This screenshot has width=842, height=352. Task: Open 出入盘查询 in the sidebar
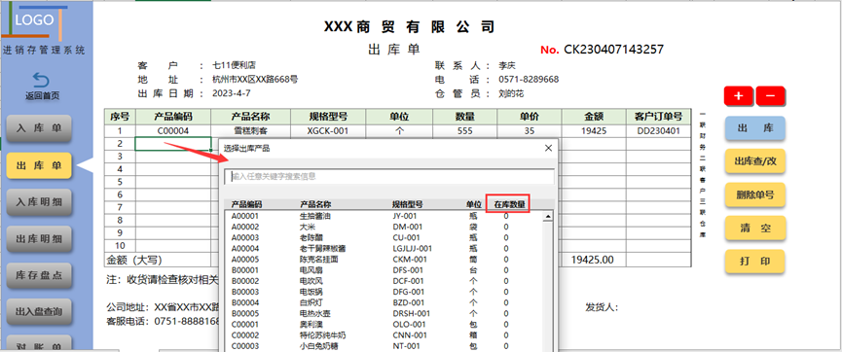tap(39, 312)
